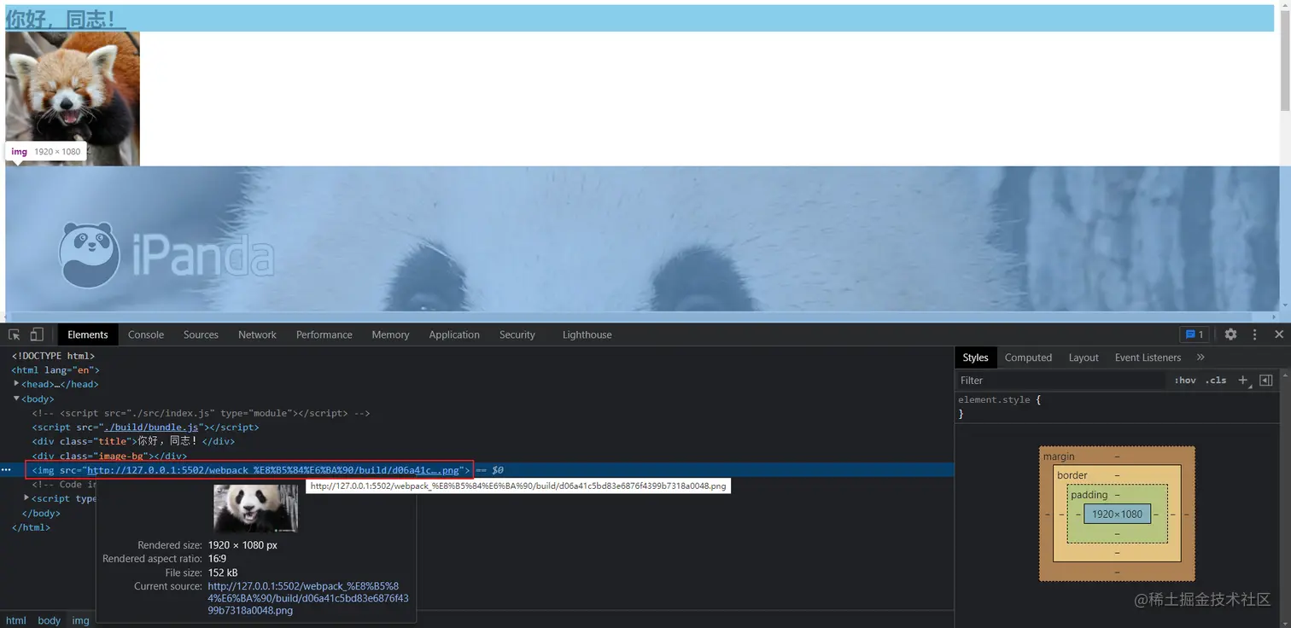The height and width of the screenshot is (628, 1291).
Task: Toggle element state with :hov control
Action: (x=1185, y=380)
